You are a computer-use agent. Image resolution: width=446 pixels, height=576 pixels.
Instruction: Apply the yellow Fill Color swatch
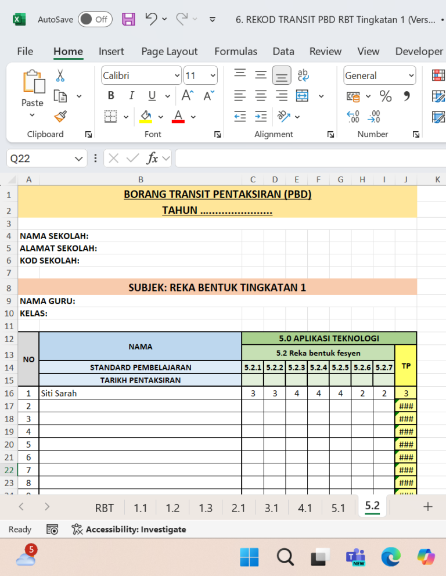(146, 117)
